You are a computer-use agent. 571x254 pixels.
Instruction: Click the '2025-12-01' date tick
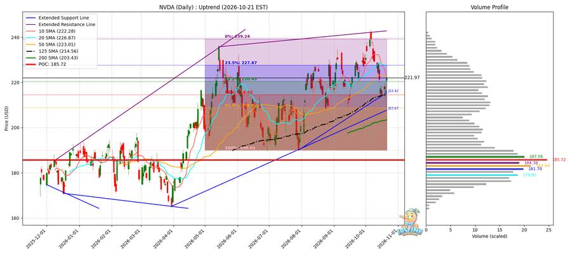click(x=37, y=238)
